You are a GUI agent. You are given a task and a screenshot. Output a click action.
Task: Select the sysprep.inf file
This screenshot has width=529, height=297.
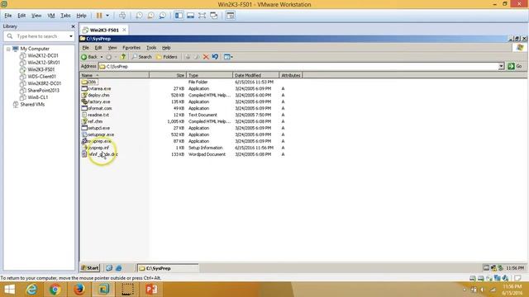click(x=96, y=148)
